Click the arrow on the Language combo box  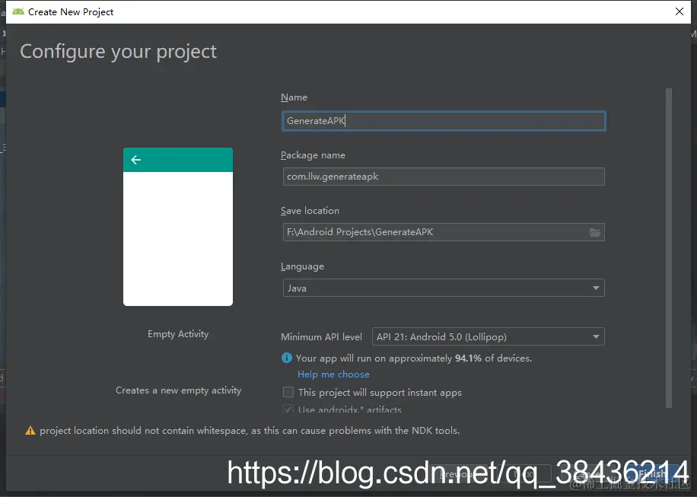pyautogui.click(x=596, y=288)
